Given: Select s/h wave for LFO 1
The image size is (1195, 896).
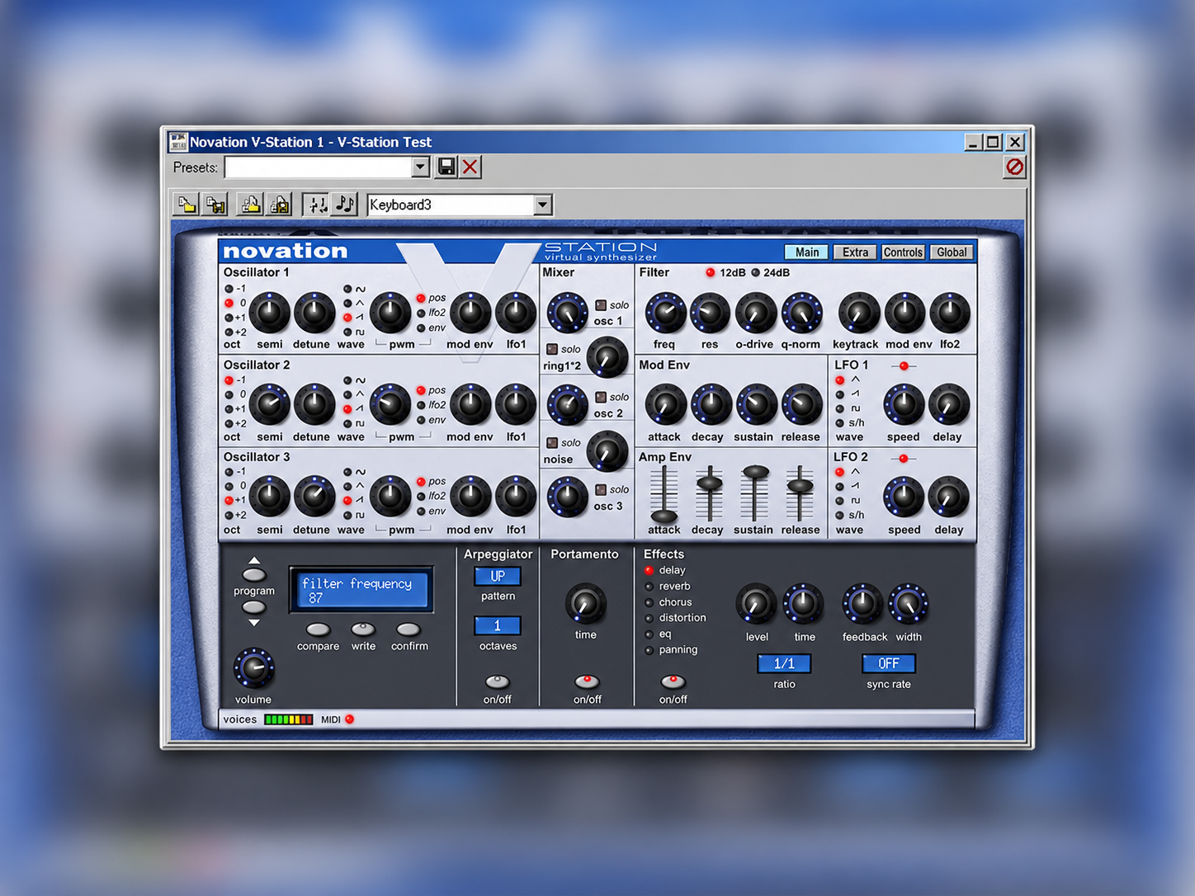Looking at the screenshot, I should [x=839, y=423].
